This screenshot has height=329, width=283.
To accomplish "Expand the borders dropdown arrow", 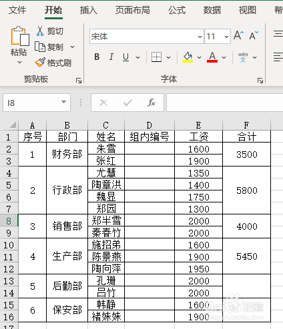I will (169, 57).
